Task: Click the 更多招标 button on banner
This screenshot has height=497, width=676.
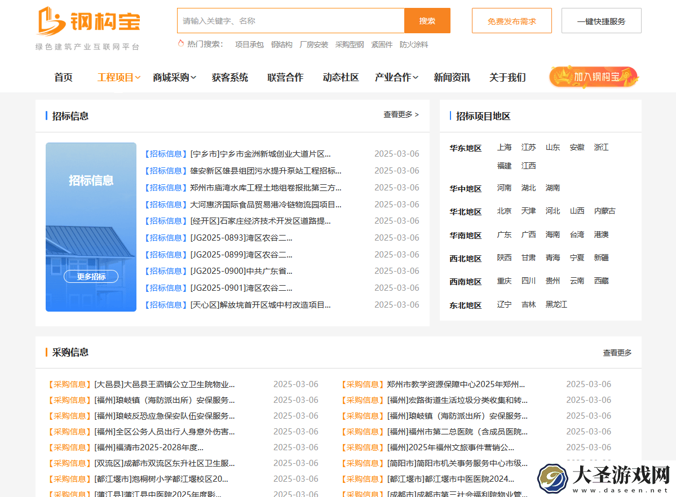Action: point(91,276)
